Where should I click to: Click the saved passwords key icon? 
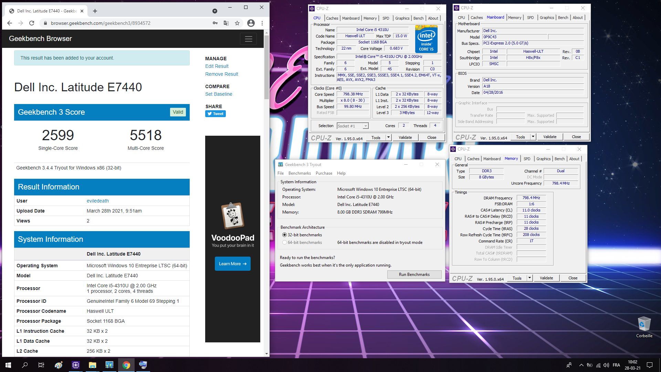click(215, 23)
